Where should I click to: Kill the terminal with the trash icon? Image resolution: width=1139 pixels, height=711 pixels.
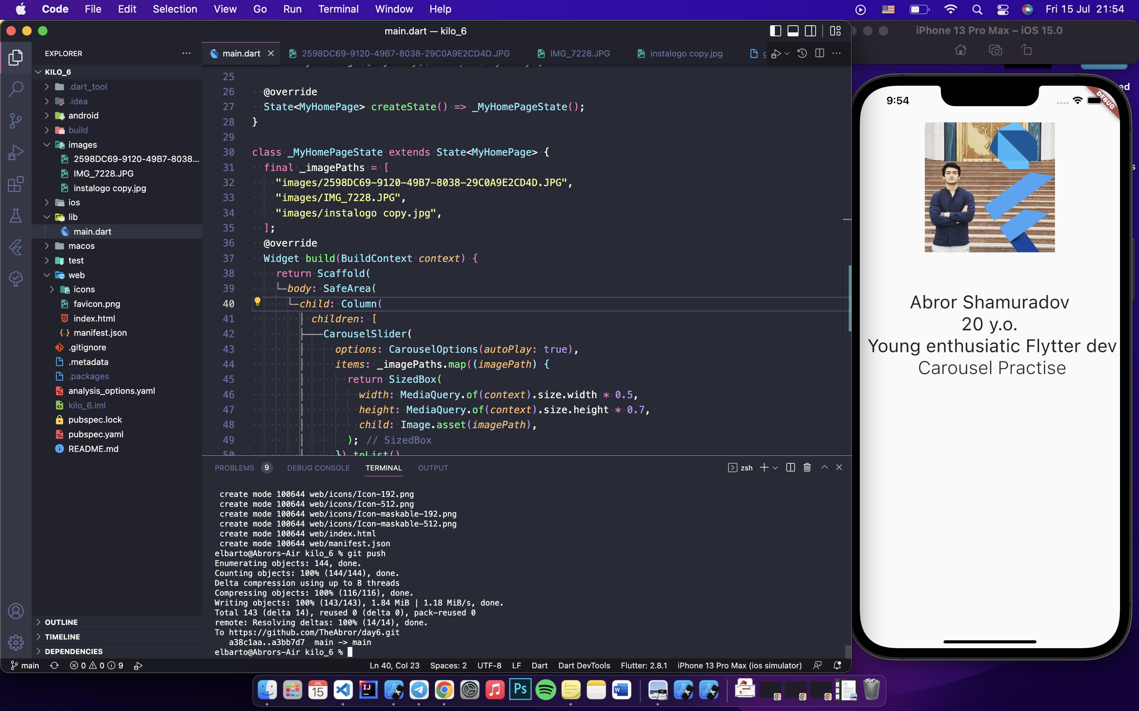coord(807,467)
